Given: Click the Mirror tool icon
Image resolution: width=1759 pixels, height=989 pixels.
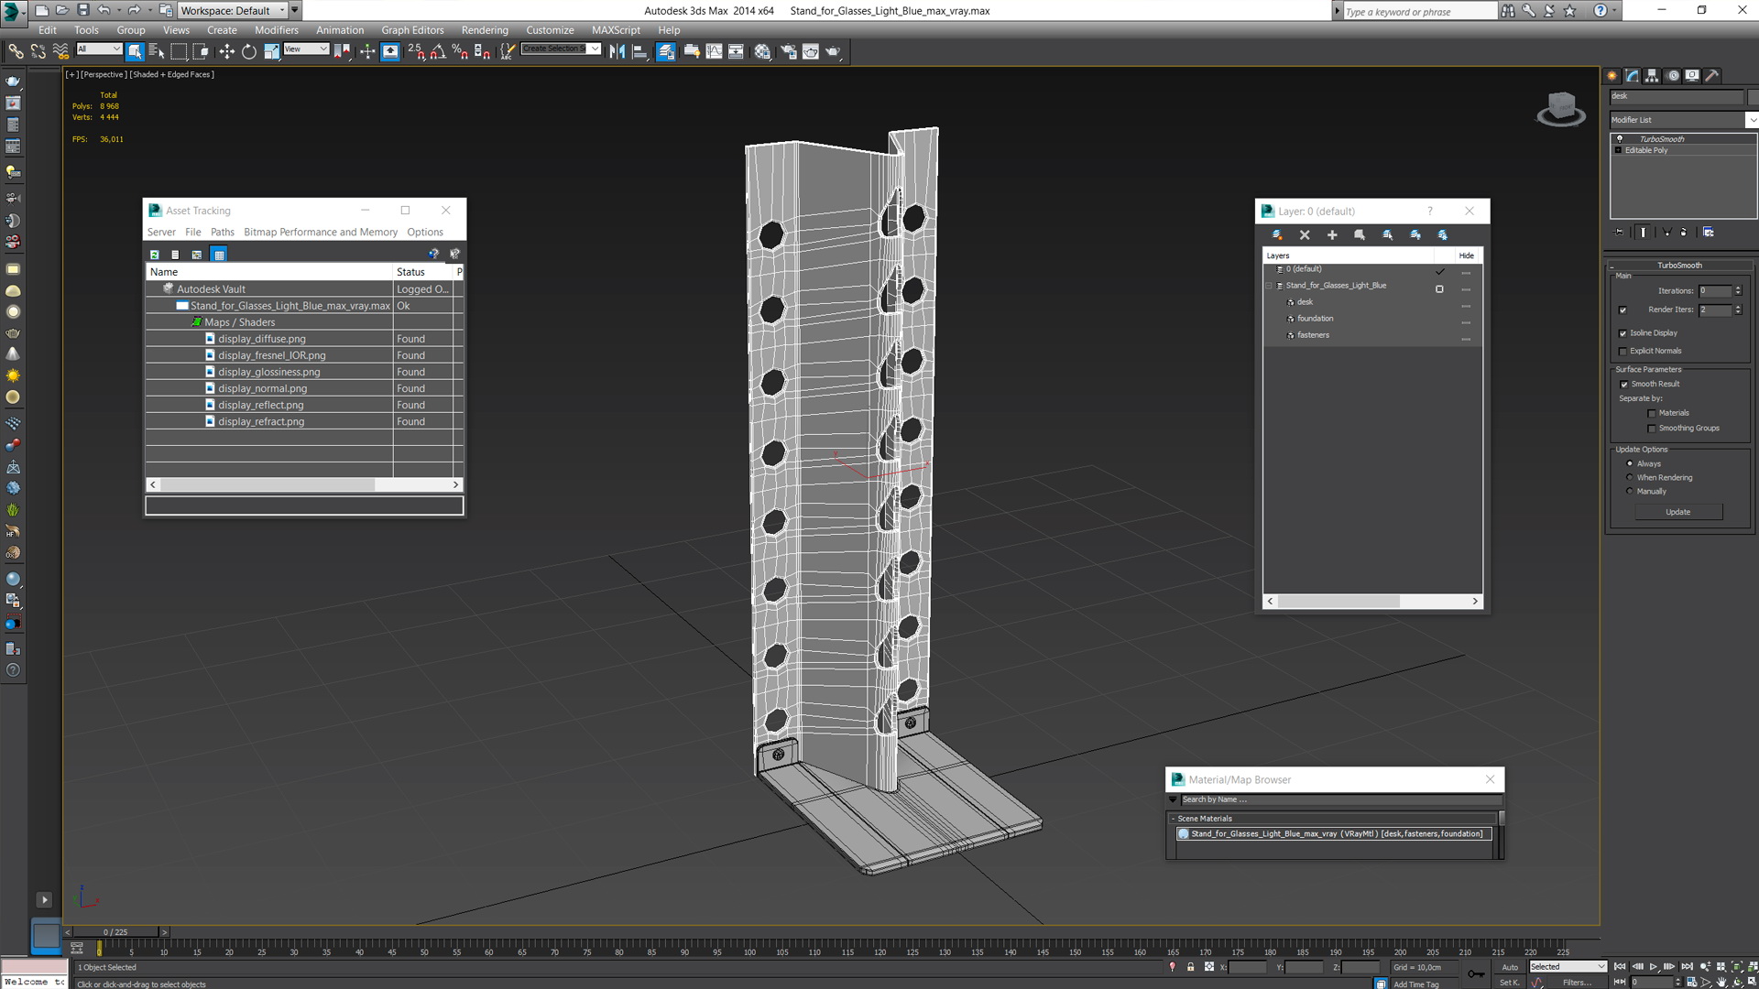Looking at the screenshot, I should click(x=617, y=52).
